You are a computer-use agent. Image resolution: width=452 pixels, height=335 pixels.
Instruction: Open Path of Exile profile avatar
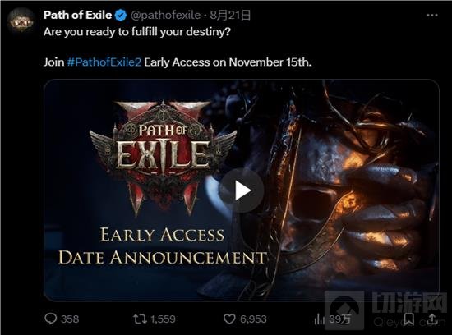[x=21, y=21]
